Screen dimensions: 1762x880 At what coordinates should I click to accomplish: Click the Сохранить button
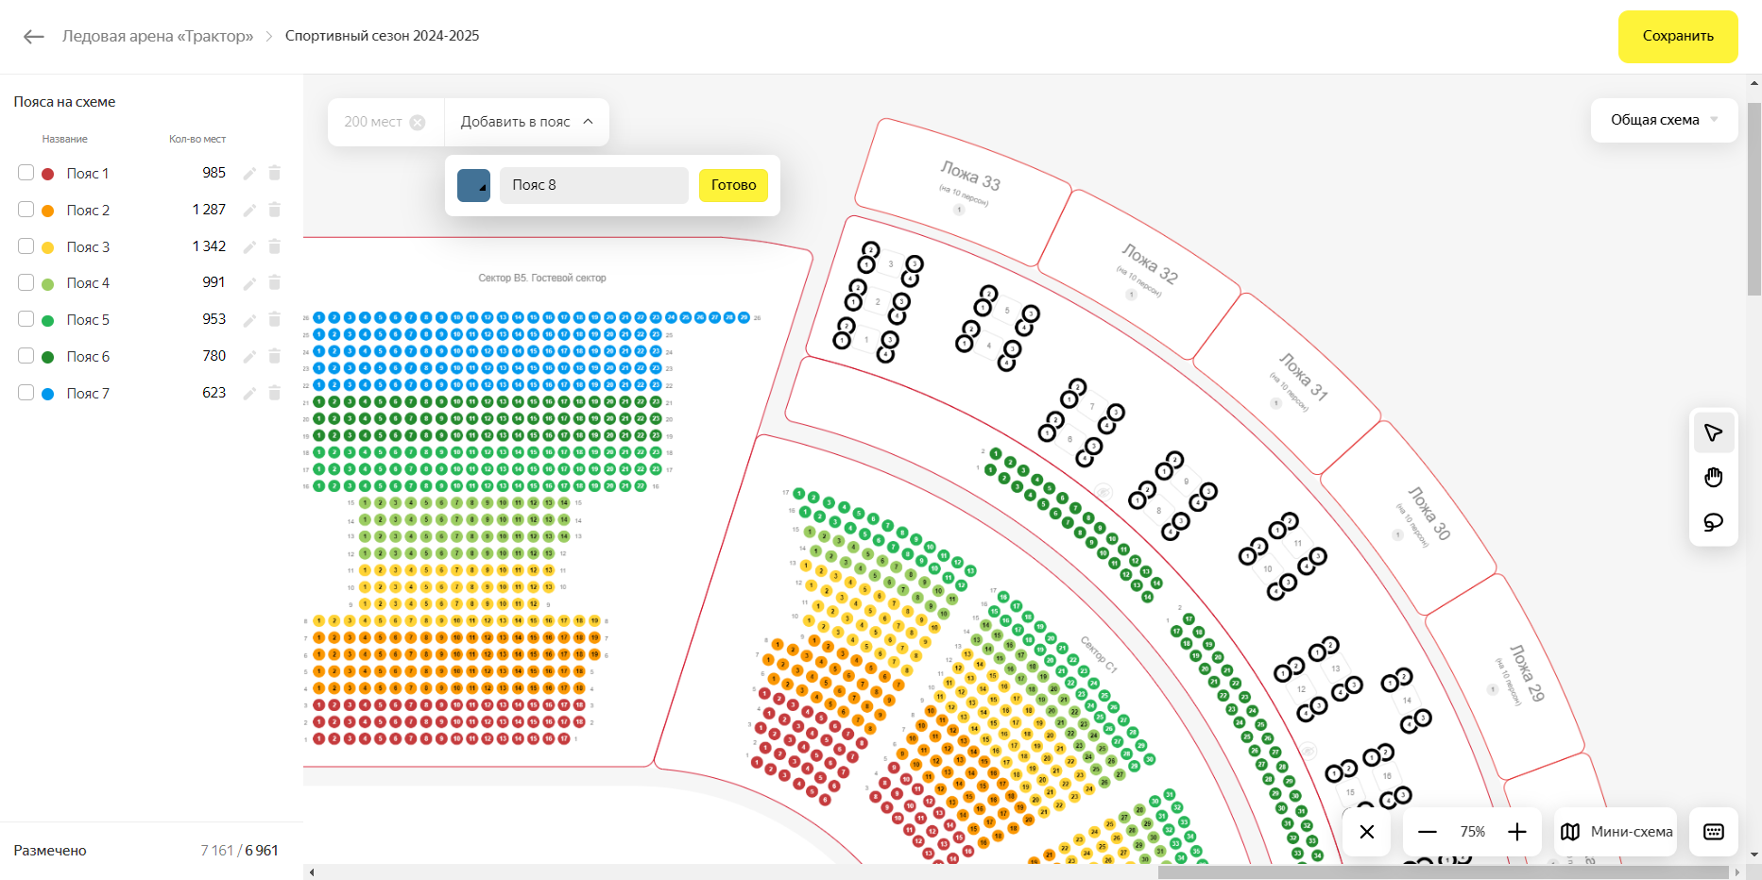tap(1677, 36)
